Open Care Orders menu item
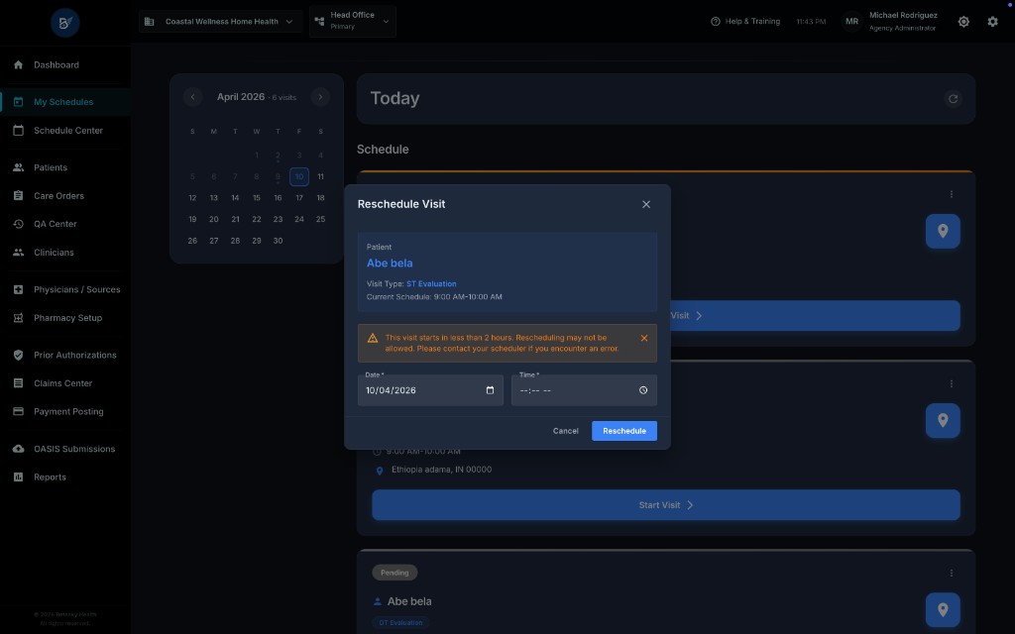Screen dimensions: 1015x634 pyautogui.click(x=64, y=195)
